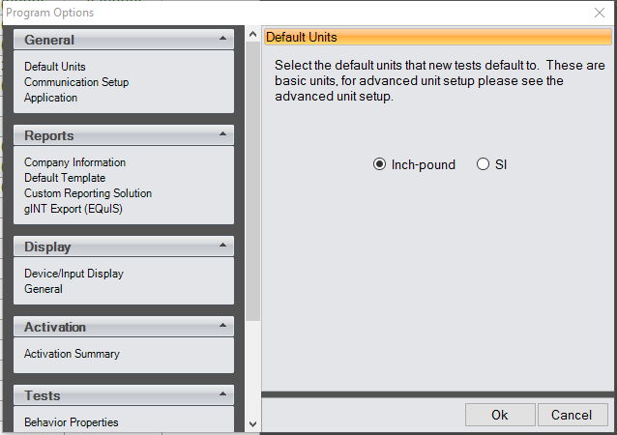Open Company Information settings
This screenshot has width=617, height=435.
pyautogui.click(x=74, y=162)
